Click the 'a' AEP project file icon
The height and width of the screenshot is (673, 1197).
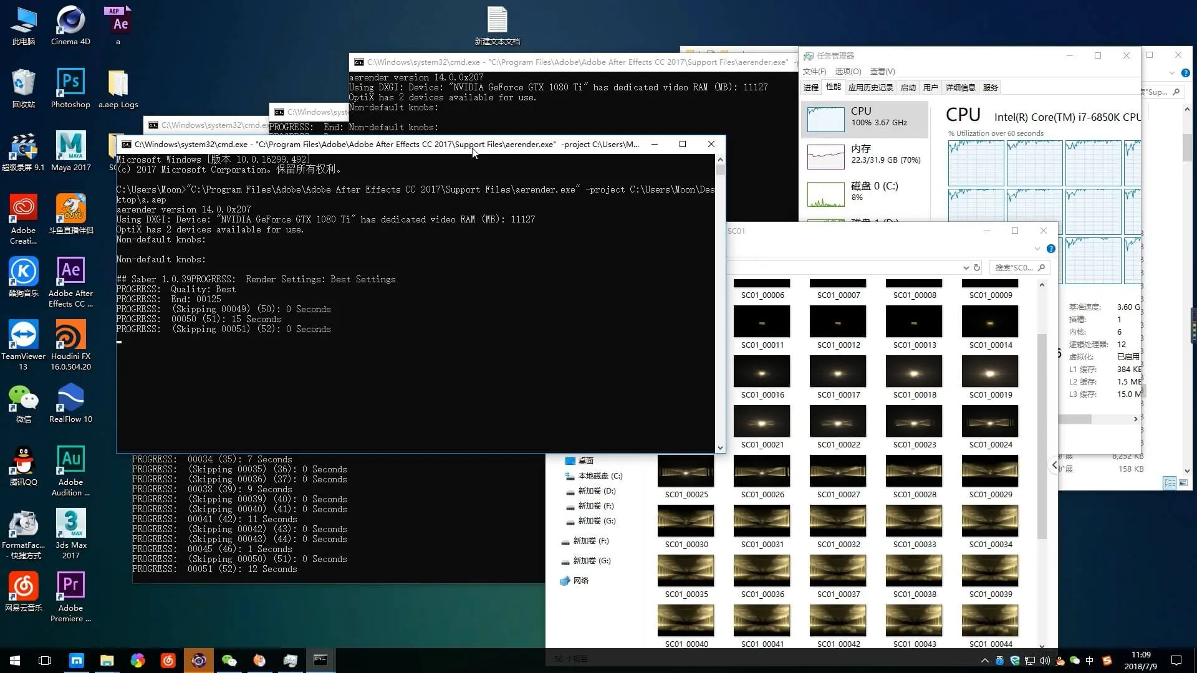coord(118,26)
